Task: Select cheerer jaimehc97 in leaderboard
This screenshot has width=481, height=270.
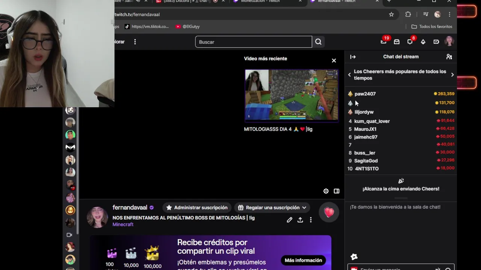Action: (366, 137)
